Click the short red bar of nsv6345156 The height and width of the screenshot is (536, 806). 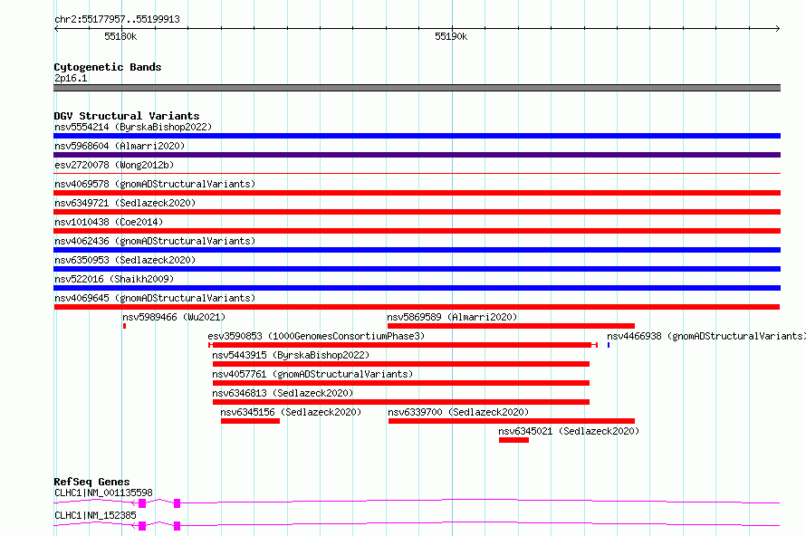(x=250, y=421)
